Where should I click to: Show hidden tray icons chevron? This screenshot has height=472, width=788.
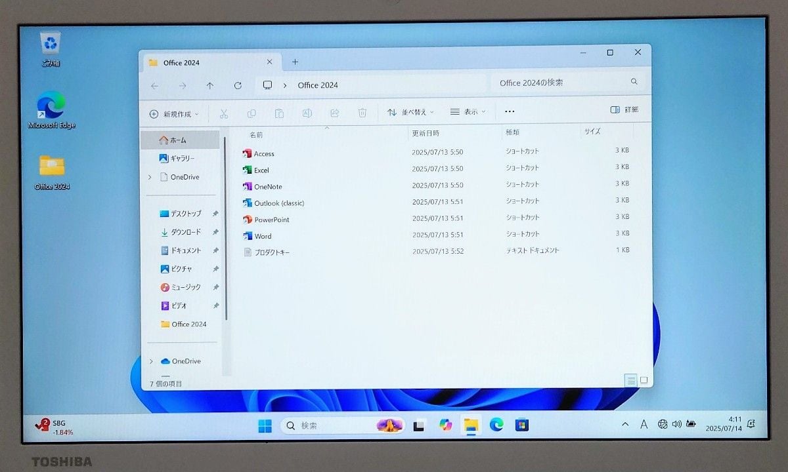click(624, 424)
